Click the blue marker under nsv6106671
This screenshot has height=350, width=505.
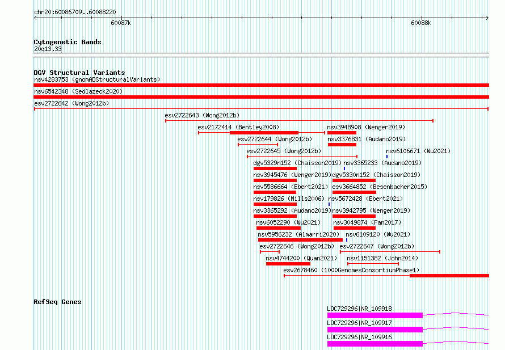387,157
